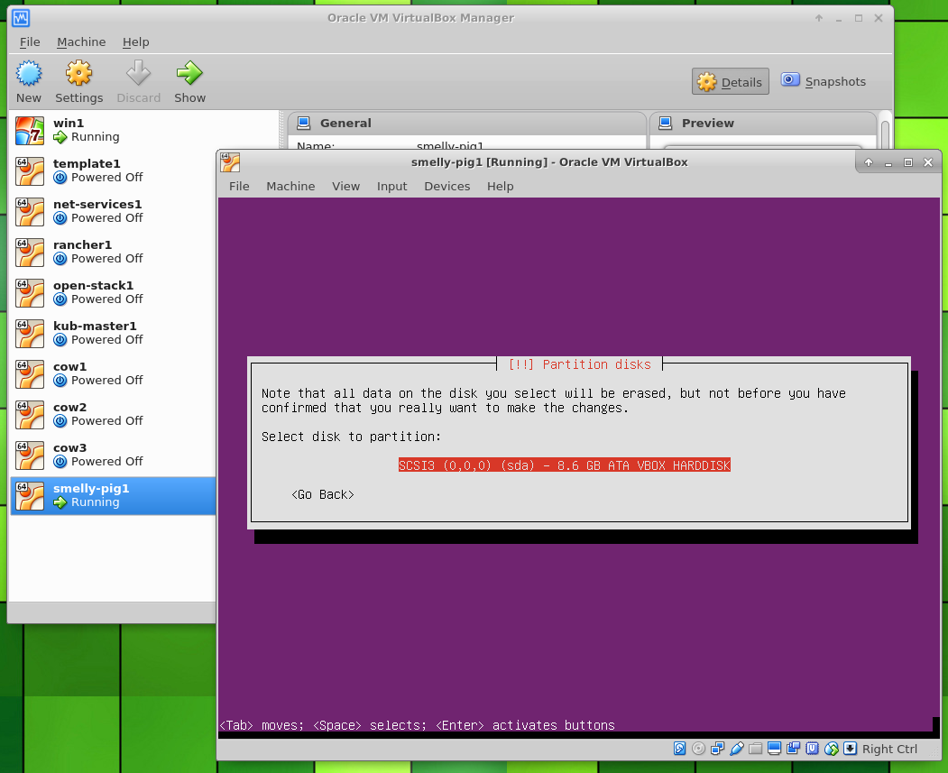Viewport: 948px width, 773px height.
Task: Click the Preview section header
Action: 763,124
